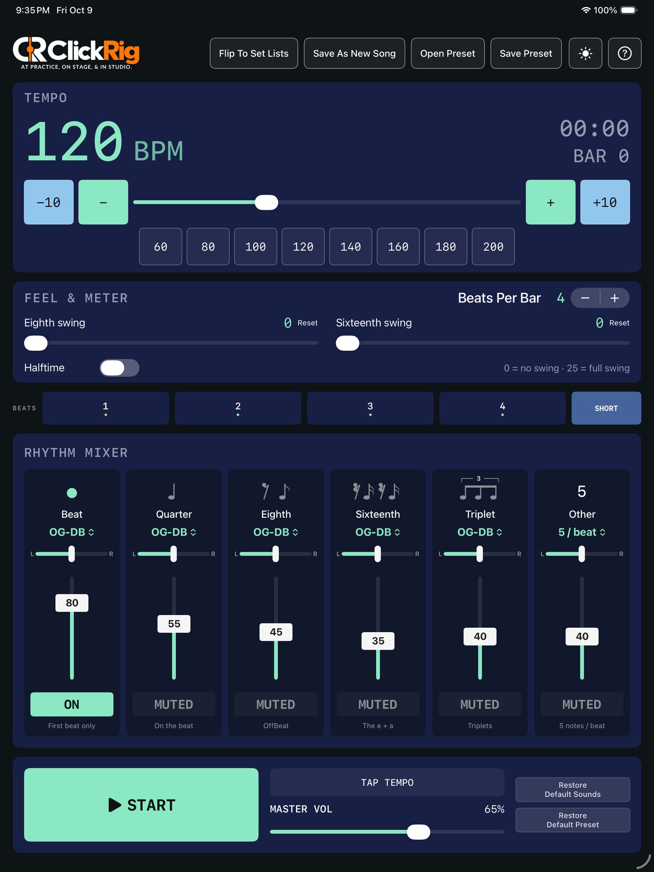The image size is (654, 872).
Task: Increase beats per bar with plus
Action: (x=615, y=298)
